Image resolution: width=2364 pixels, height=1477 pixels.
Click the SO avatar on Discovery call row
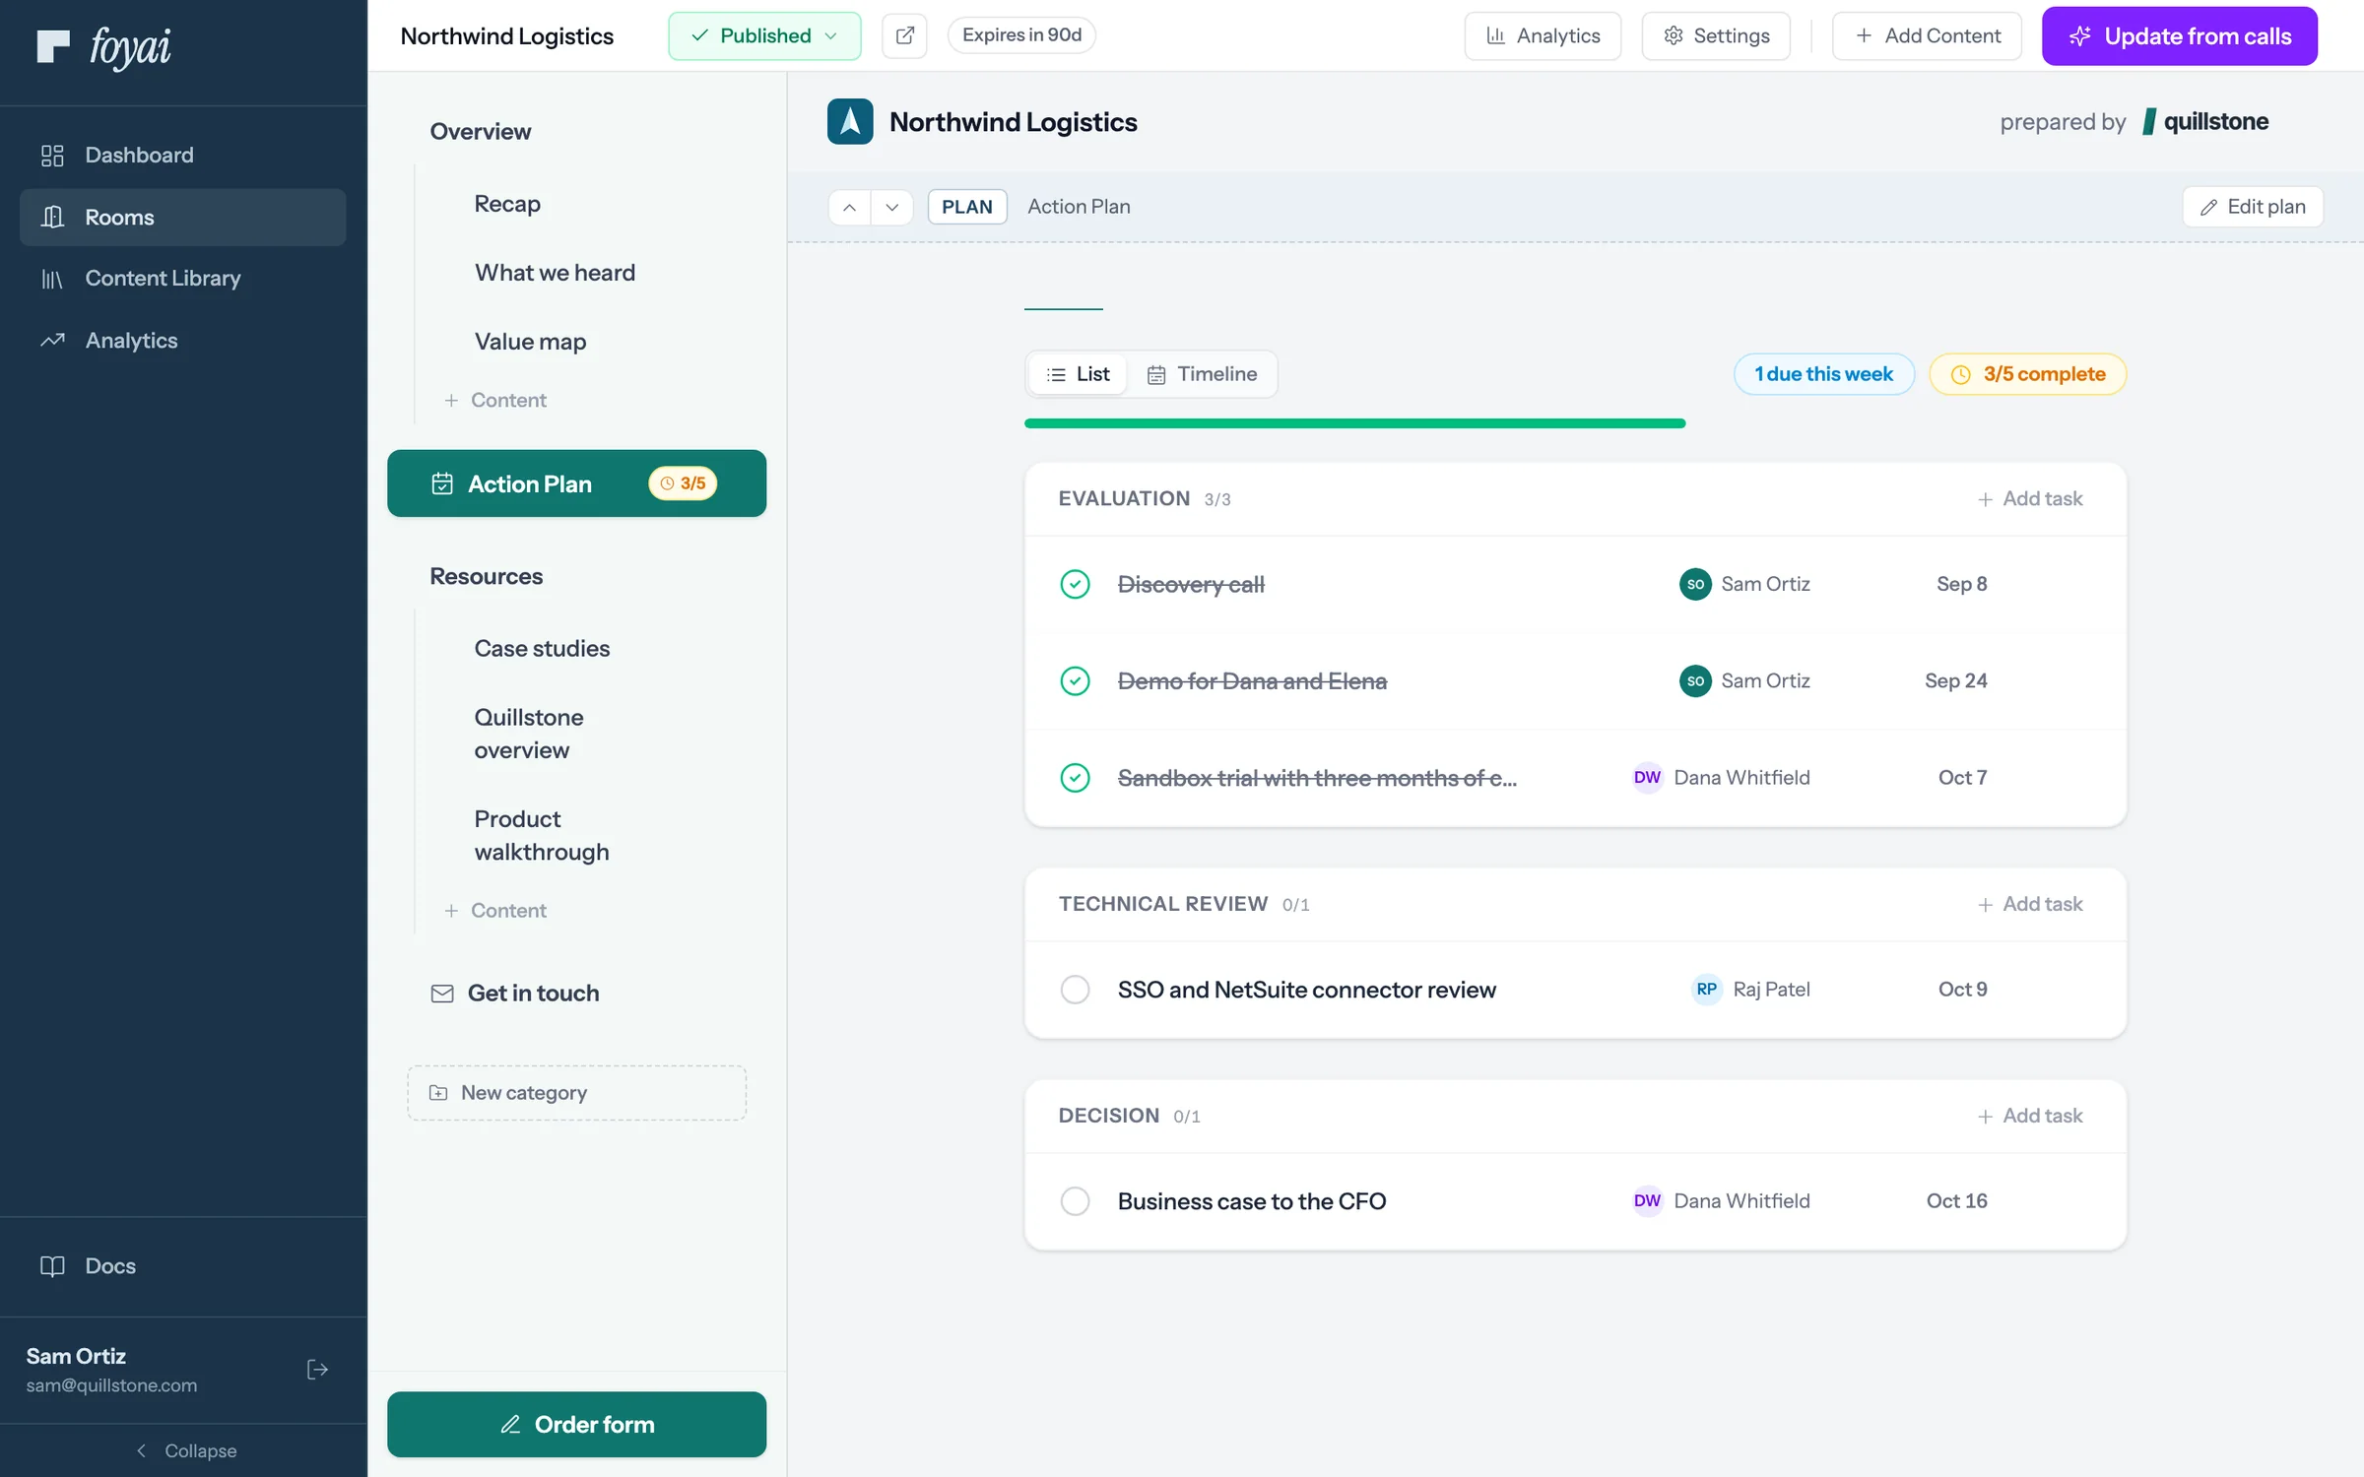(1695, 584)
